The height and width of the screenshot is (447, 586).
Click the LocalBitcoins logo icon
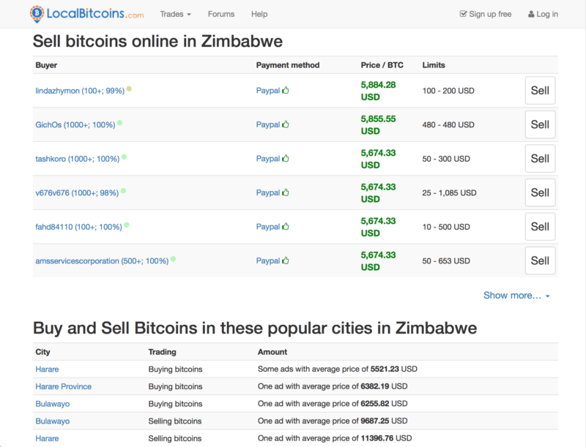point(34,13)
